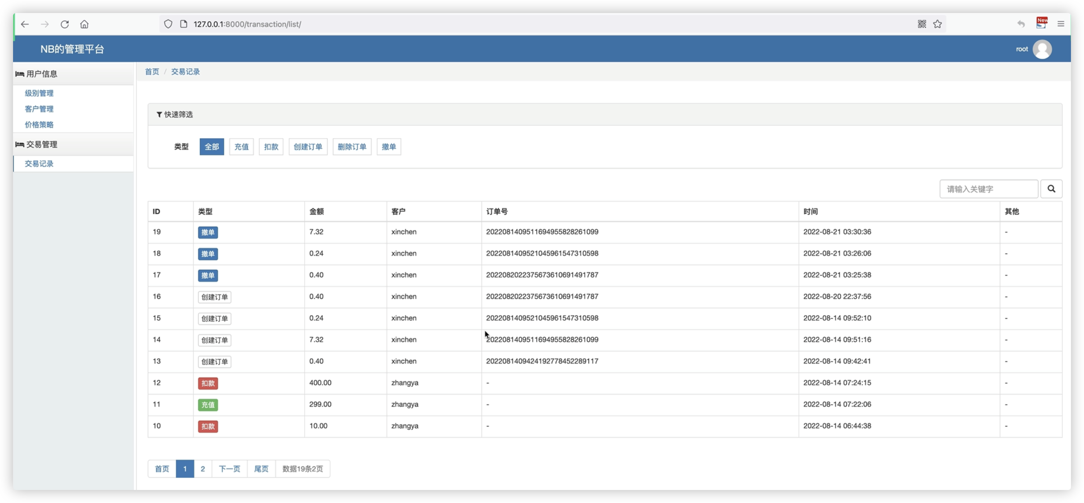This screenshot has width=1084, height=503.
Task: Collapse the 用户信息 sidebar section
Action: tap(42, 74)
